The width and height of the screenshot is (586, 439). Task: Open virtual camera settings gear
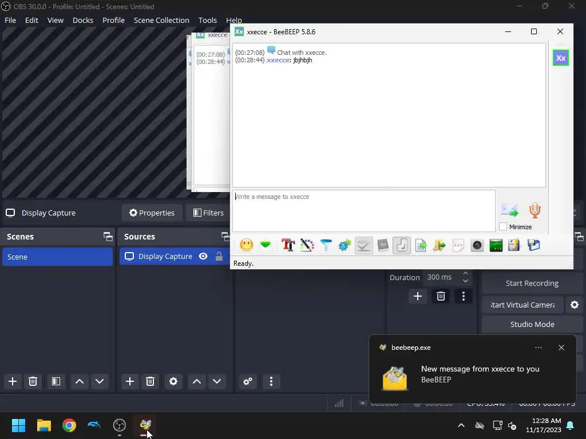point(575,305)
